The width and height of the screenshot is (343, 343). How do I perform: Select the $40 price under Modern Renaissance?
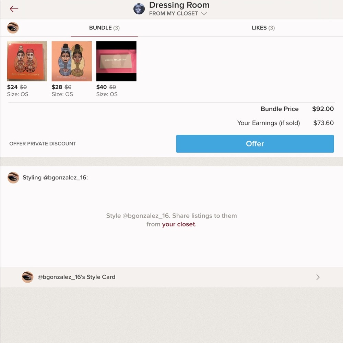(x=102, y=87)
